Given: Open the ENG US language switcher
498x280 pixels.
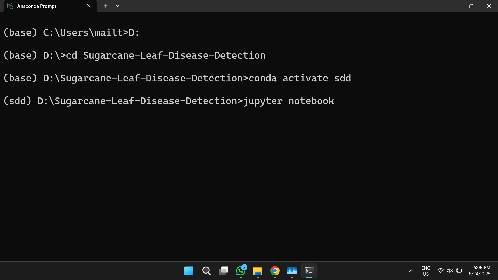Looking at the screenshot, I should click(x=426, y=271).
